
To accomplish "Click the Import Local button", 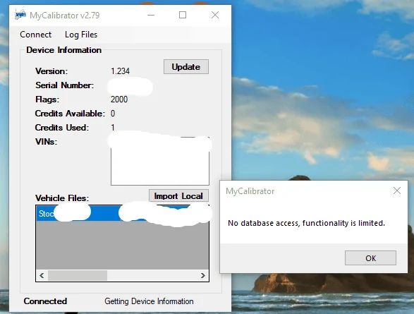I will 178,196.
